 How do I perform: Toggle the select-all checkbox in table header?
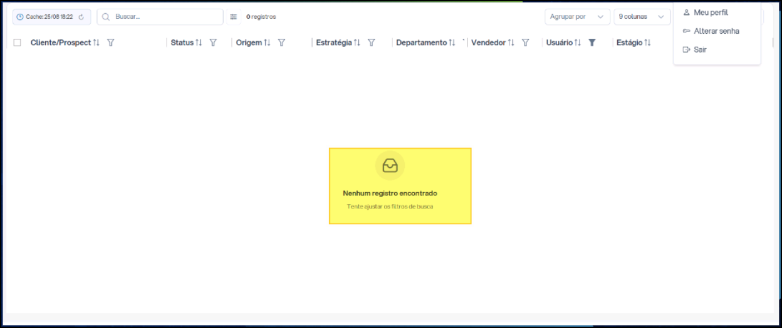pos(18,43)
